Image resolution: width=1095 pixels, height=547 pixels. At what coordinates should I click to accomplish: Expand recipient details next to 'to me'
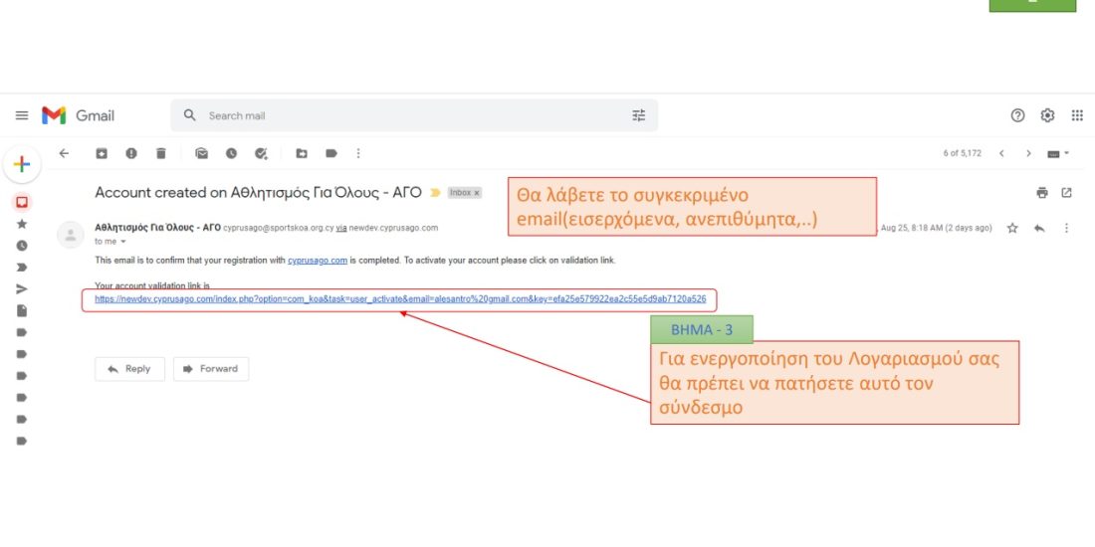(x=123, y=242)
